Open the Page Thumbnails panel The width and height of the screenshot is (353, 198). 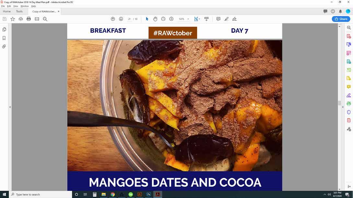(x=4, y=29)
